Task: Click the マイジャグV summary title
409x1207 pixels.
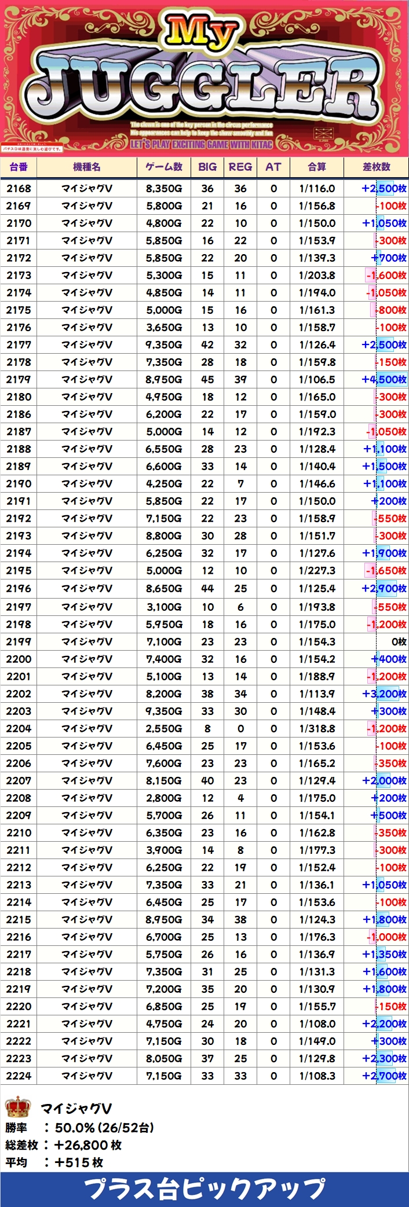Action: click(x=76, y=1109)
